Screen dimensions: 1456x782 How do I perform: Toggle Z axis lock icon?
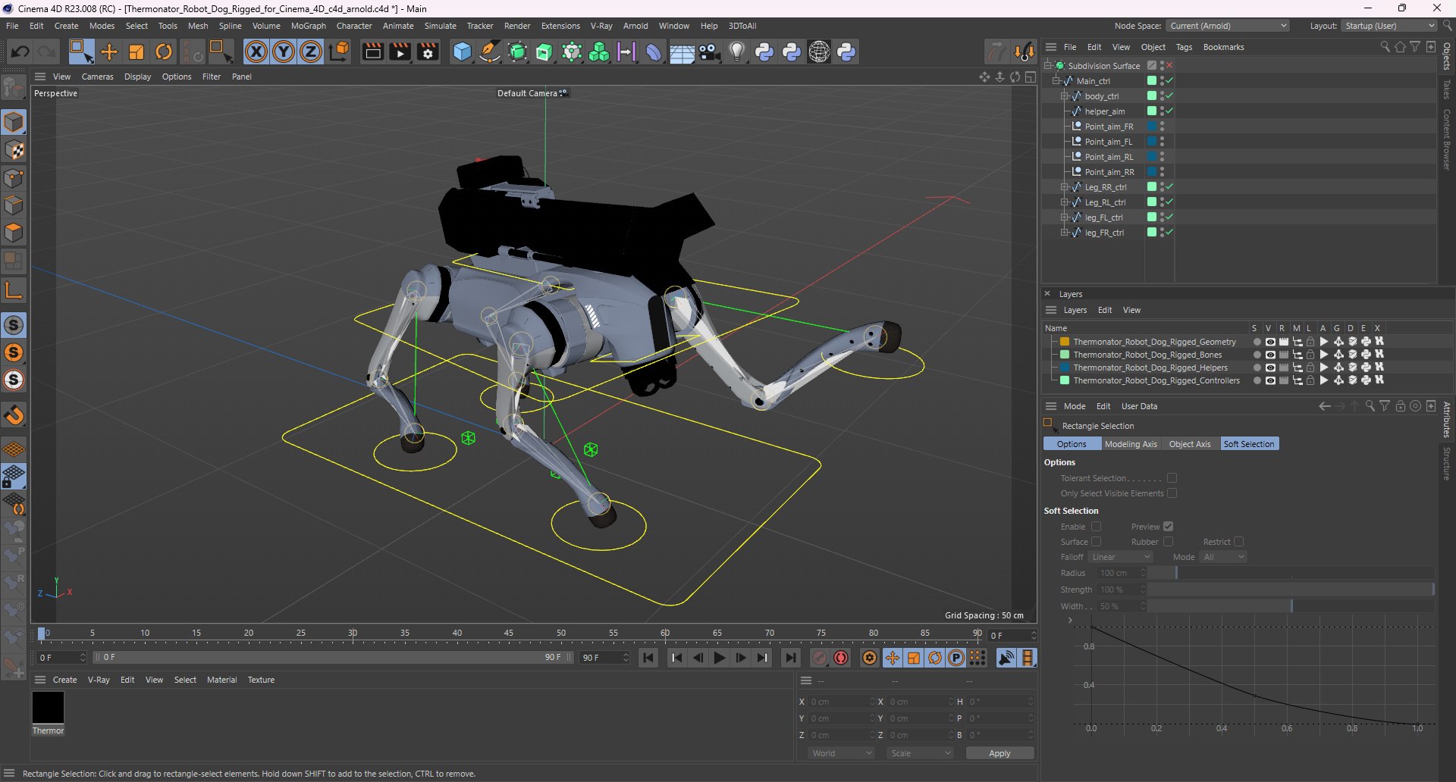(311, 52)
